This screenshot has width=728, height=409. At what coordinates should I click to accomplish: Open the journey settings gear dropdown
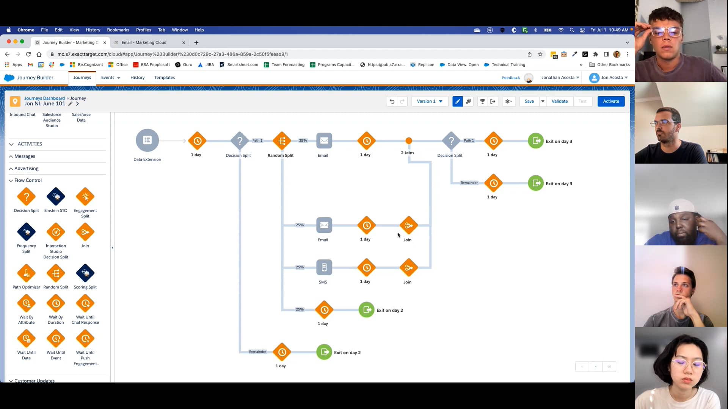pos(508,101)
